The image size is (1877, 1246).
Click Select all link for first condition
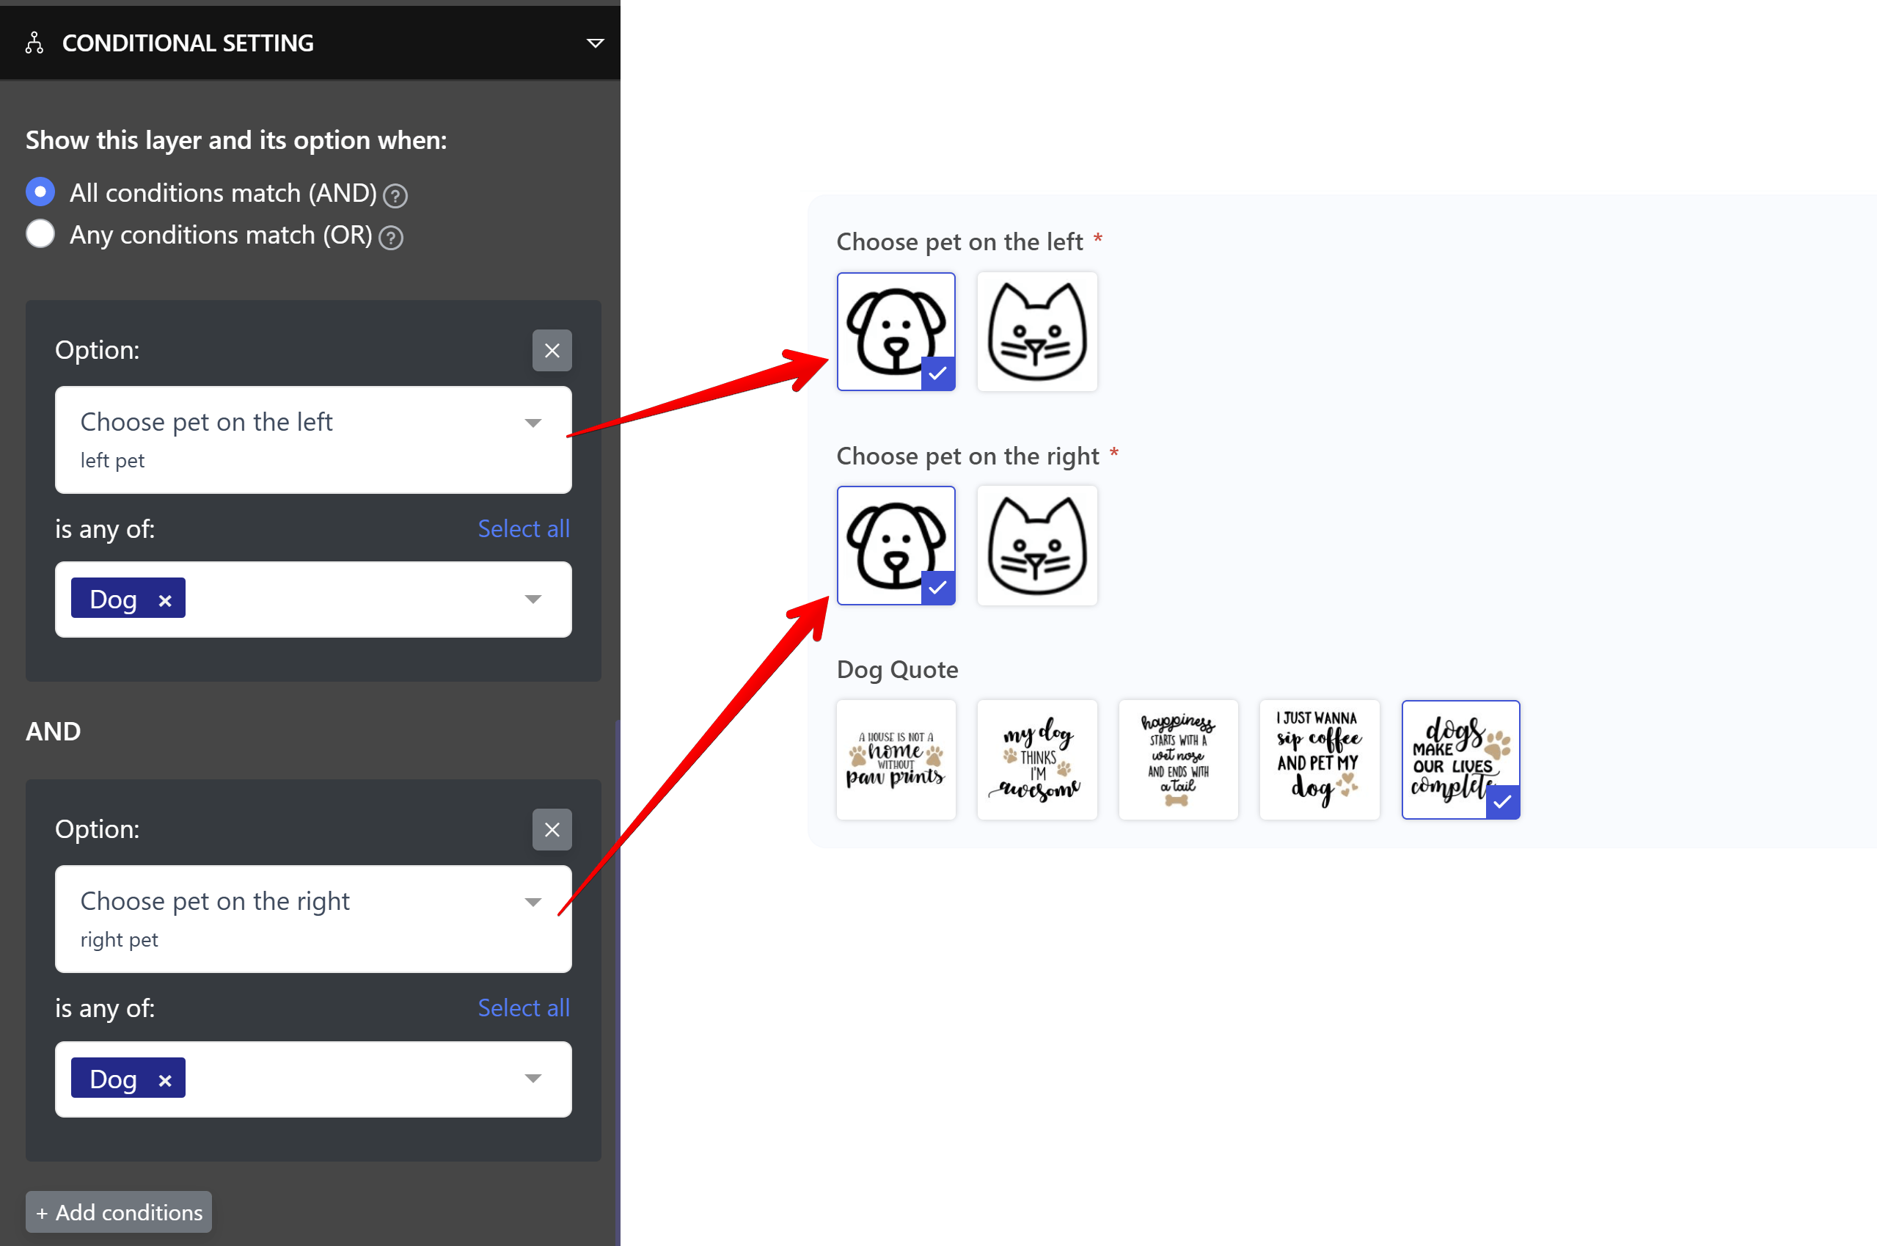524,527
